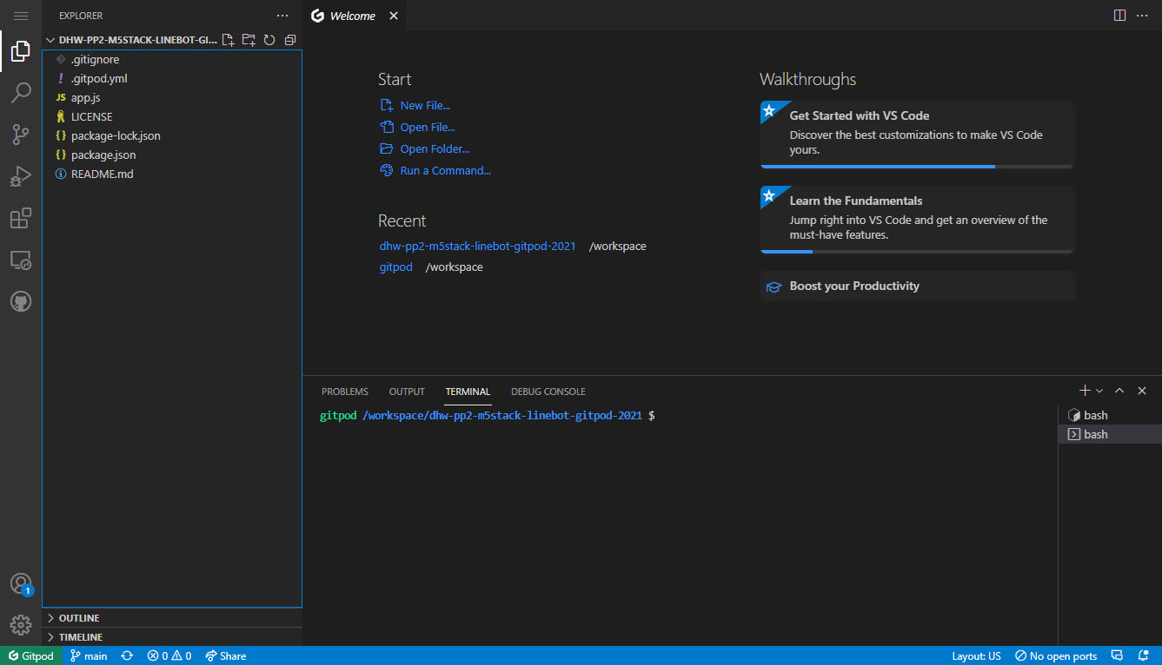Switch to the Problems panel tab
This screenshot has width=1162, height=665.
click(345, 392)
